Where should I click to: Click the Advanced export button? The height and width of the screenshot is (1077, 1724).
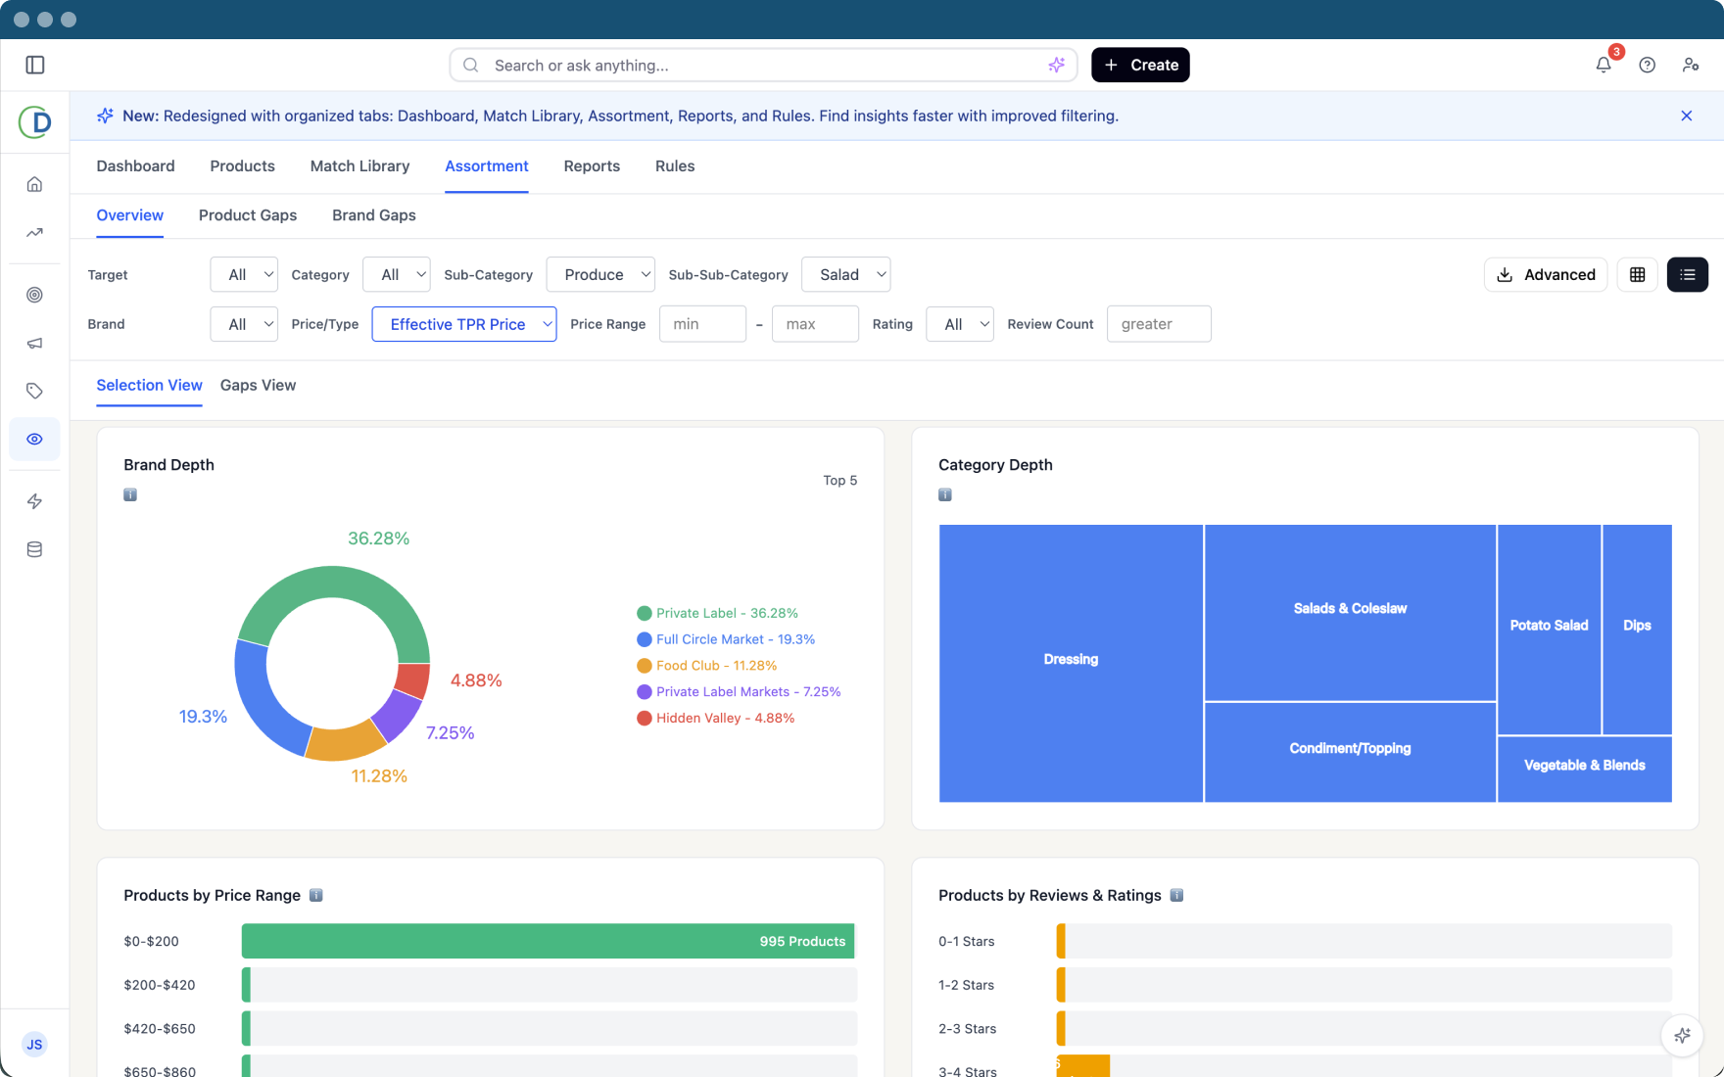pos(1546,275)
